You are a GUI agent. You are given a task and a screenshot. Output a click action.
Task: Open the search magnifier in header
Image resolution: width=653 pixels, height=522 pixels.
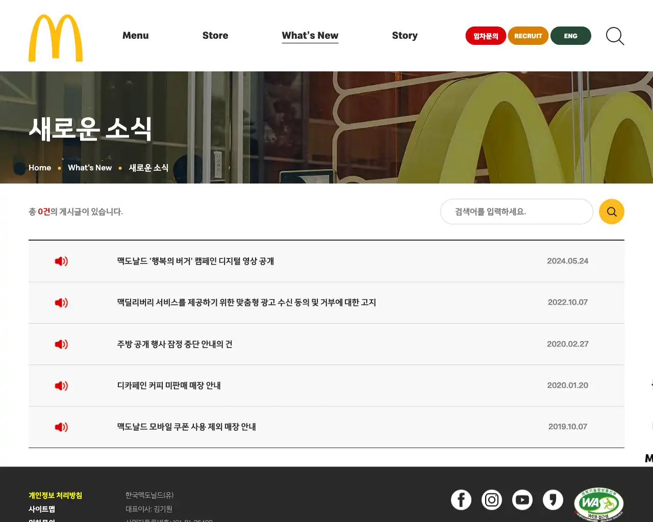tap(615, 36)
